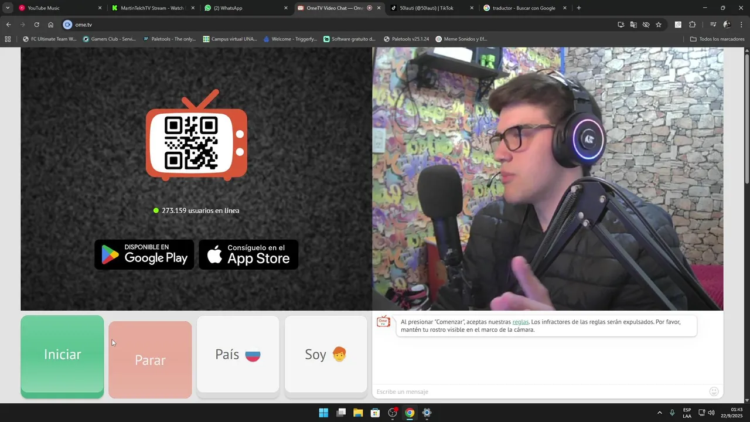The image size is (750, 422).
Task: Open the Meme Sonidos bookmark
Action: click(462, 39)
